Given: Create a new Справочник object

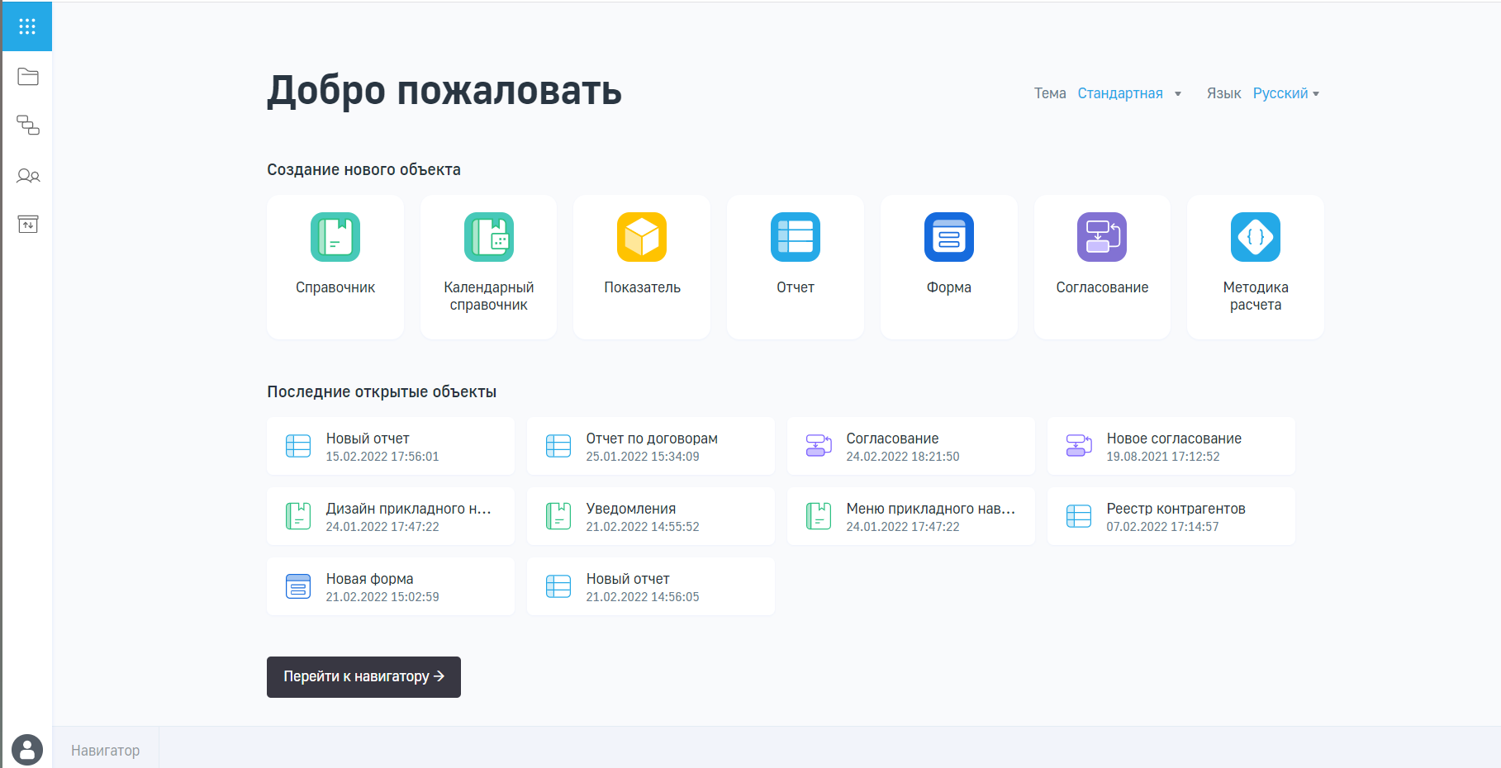Looking at the screenshot, I should point(335,266).
